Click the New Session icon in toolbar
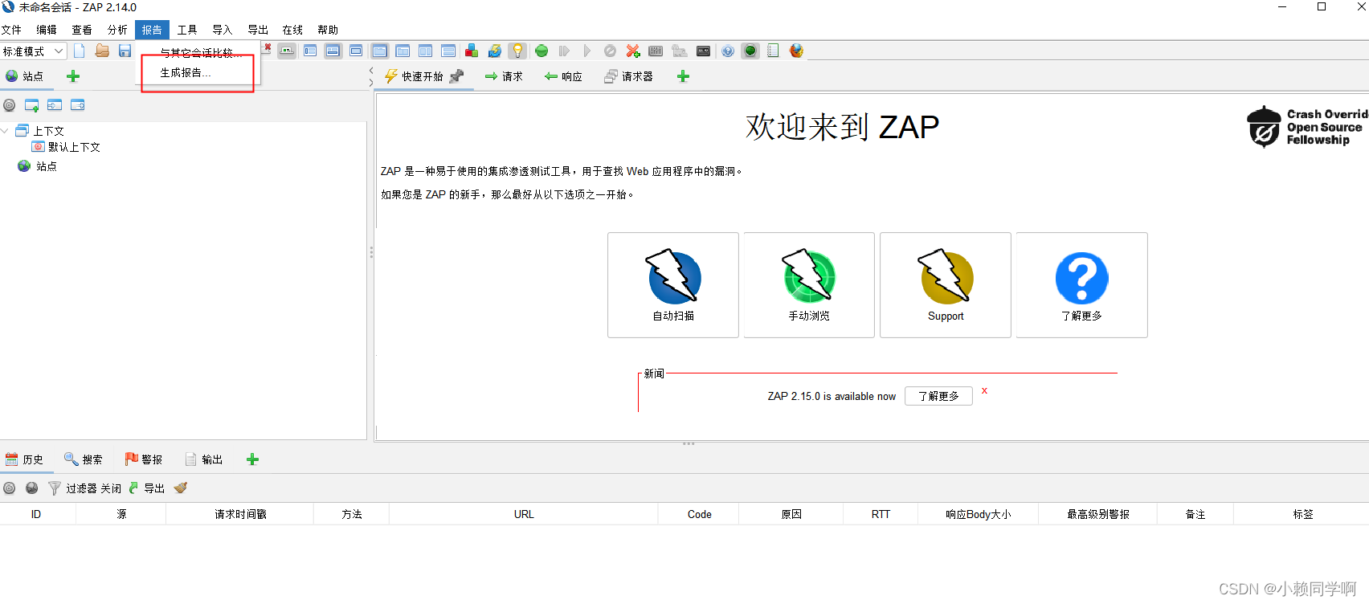This screenshot has width=1369, height=604. tap(80, 51)
